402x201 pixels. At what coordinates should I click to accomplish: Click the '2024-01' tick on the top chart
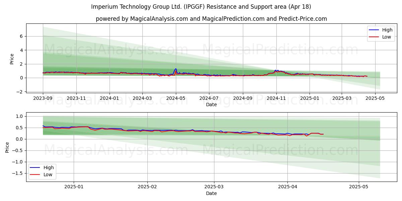coord(110,99)
